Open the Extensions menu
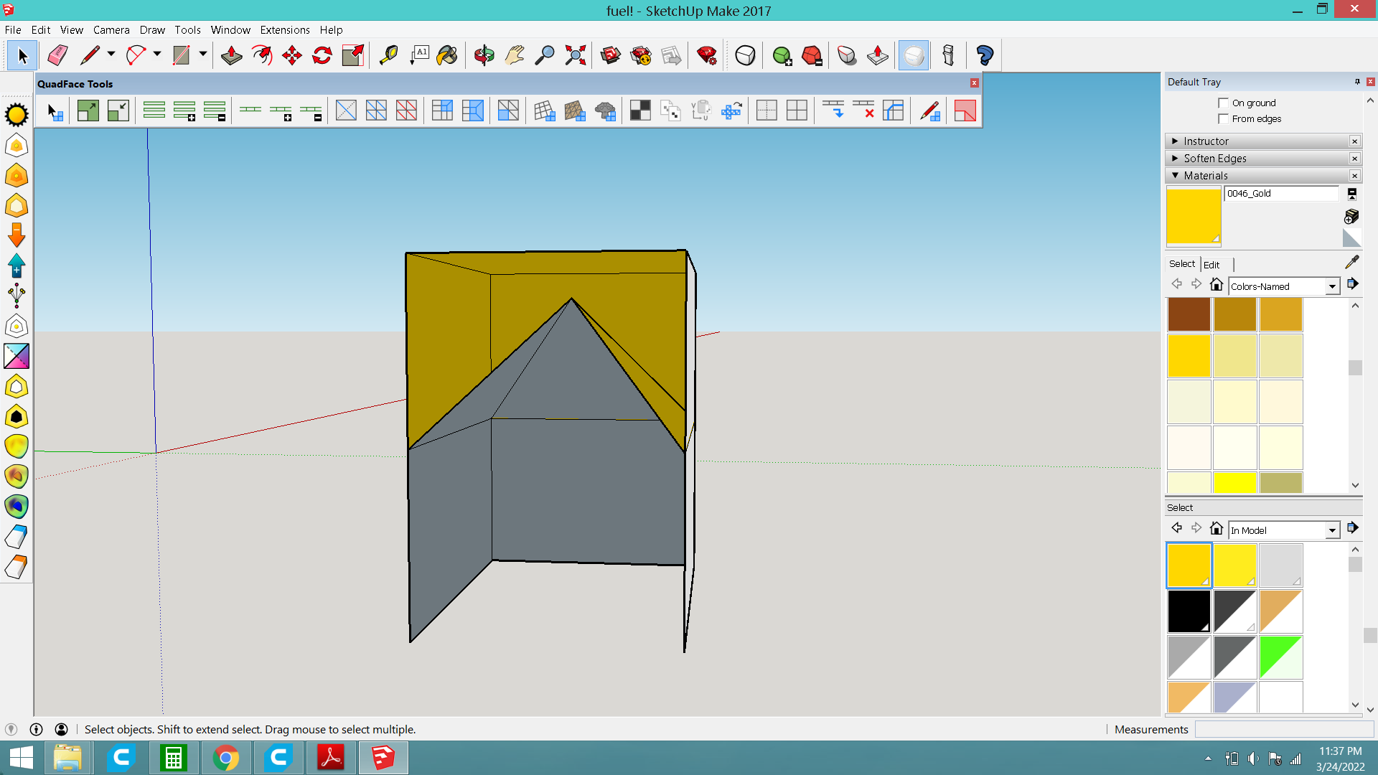 284,30
